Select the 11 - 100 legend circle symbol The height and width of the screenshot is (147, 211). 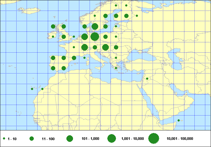32,139
